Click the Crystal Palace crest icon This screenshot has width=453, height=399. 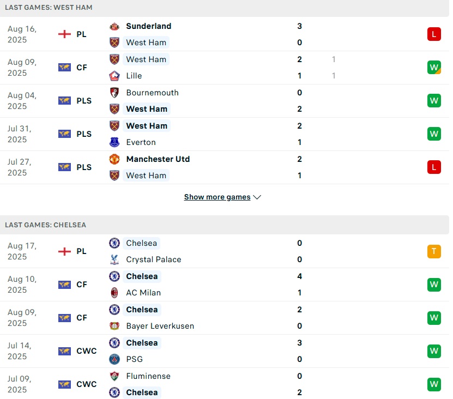click(114, 259)
